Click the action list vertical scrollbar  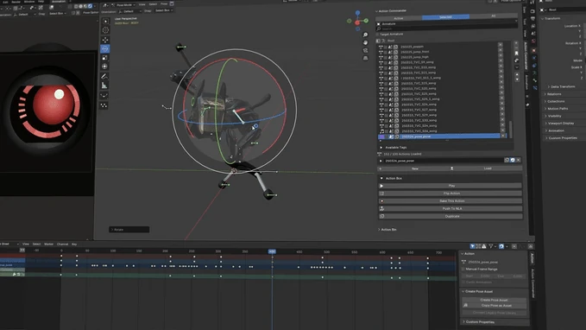pyautogui.click(x=511, y=129)
